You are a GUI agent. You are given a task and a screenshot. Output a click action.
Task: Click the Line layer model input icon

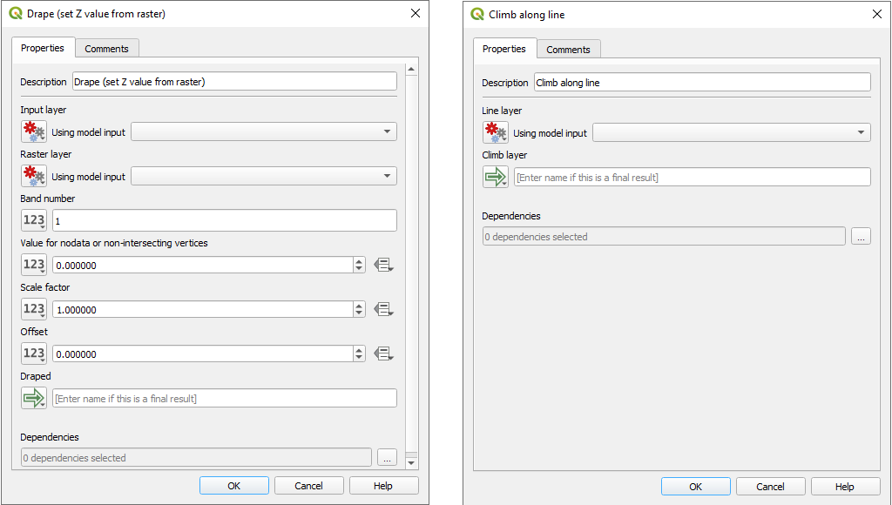[x=496, y=133]
